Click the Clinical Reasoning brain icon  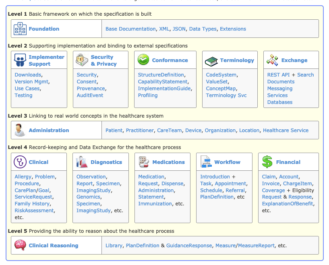point(20,245)
